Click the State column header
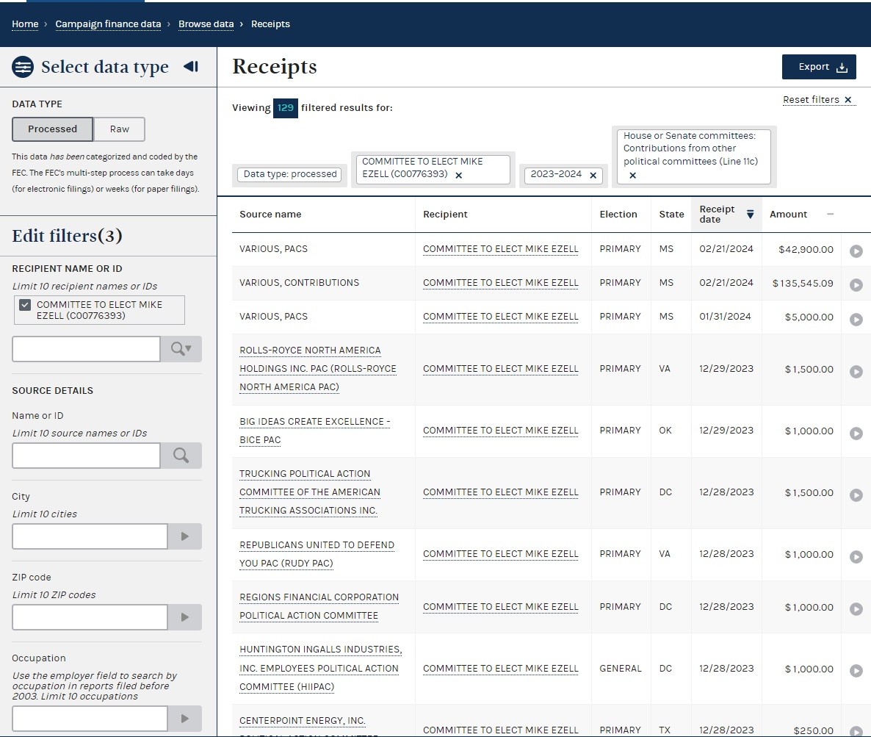 [671, 215]
